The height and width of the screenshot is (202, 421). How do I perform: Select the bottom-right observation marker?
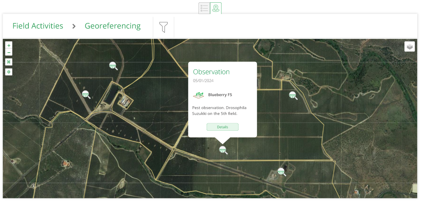tap(282, 172)
